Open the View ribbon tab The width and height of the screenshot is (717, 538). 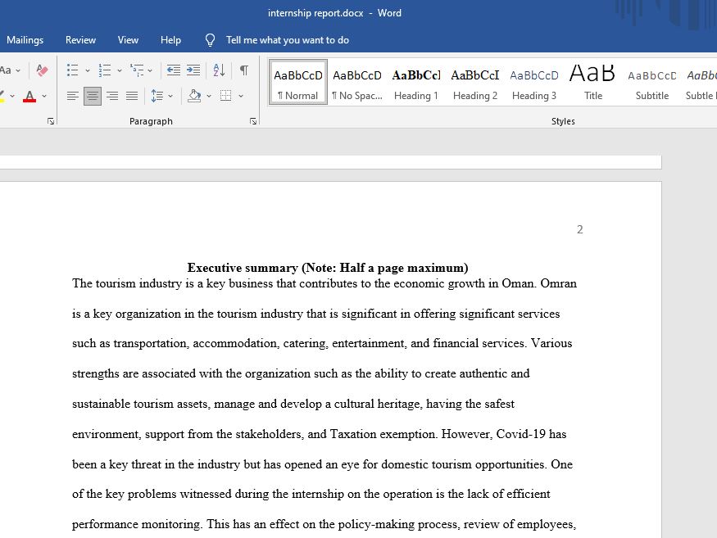click(128, 40)
